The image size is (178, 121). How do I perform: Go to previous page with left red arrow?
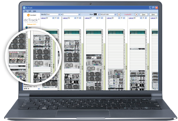[x=119, y=14]
